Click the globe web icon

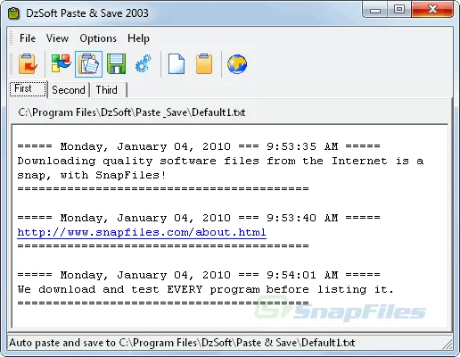(237, 64)
